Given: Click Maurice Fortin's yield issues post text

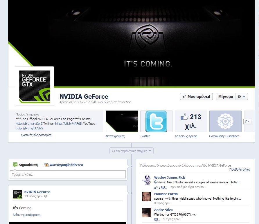Looking at the screenshot, I should click(x=197, y=198).
